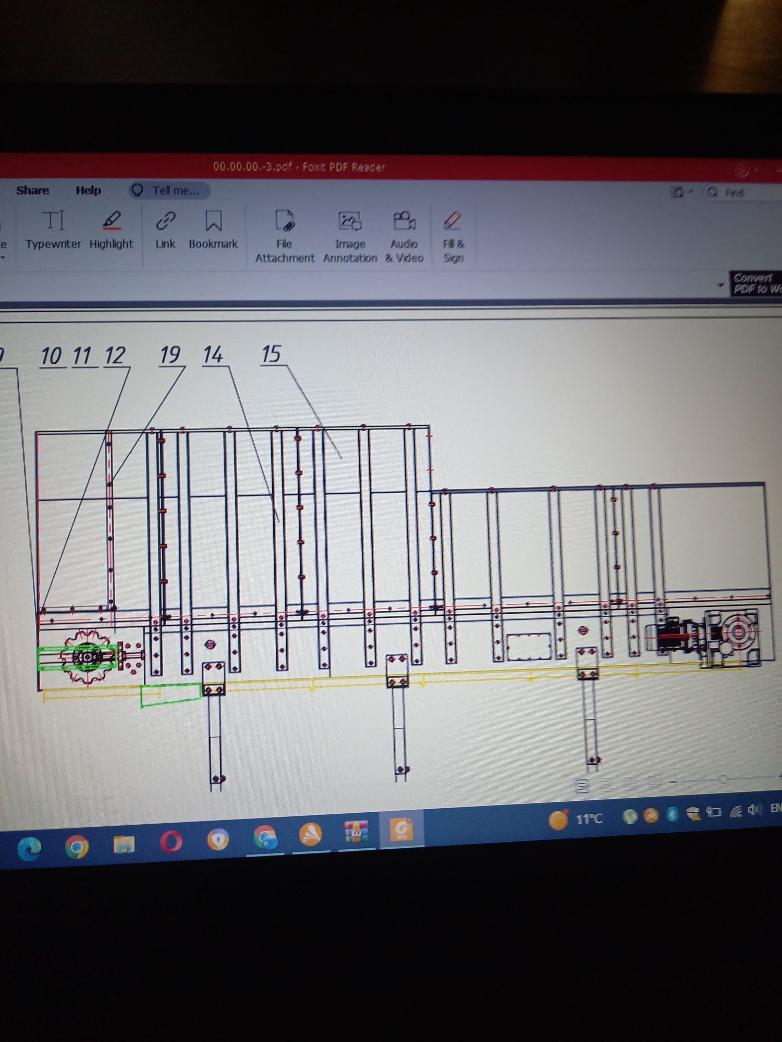The height and width of the screenshot is (1042, 782).
Task: Click the Tell me search box
Action: point(169,190)
